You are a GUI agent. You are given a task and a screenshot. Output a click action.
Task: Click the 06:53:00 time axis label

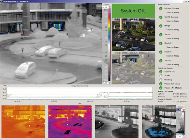[x=90, y=101]
